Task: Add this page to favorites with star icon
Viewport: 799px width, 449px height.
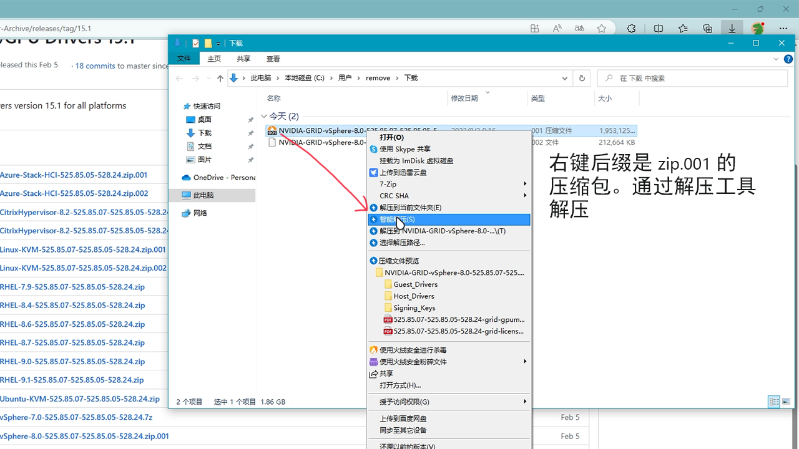Action: (x=601, y=29)
